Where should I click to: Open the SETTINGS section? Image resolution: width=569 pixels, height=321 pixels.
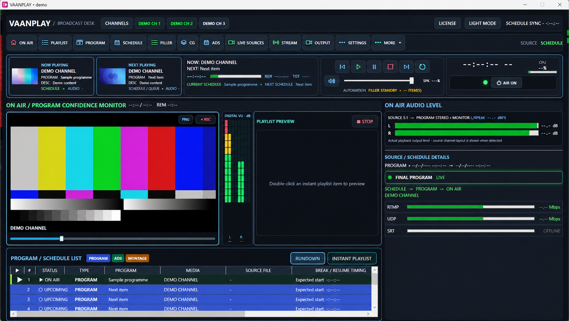[x=353, y=43]
